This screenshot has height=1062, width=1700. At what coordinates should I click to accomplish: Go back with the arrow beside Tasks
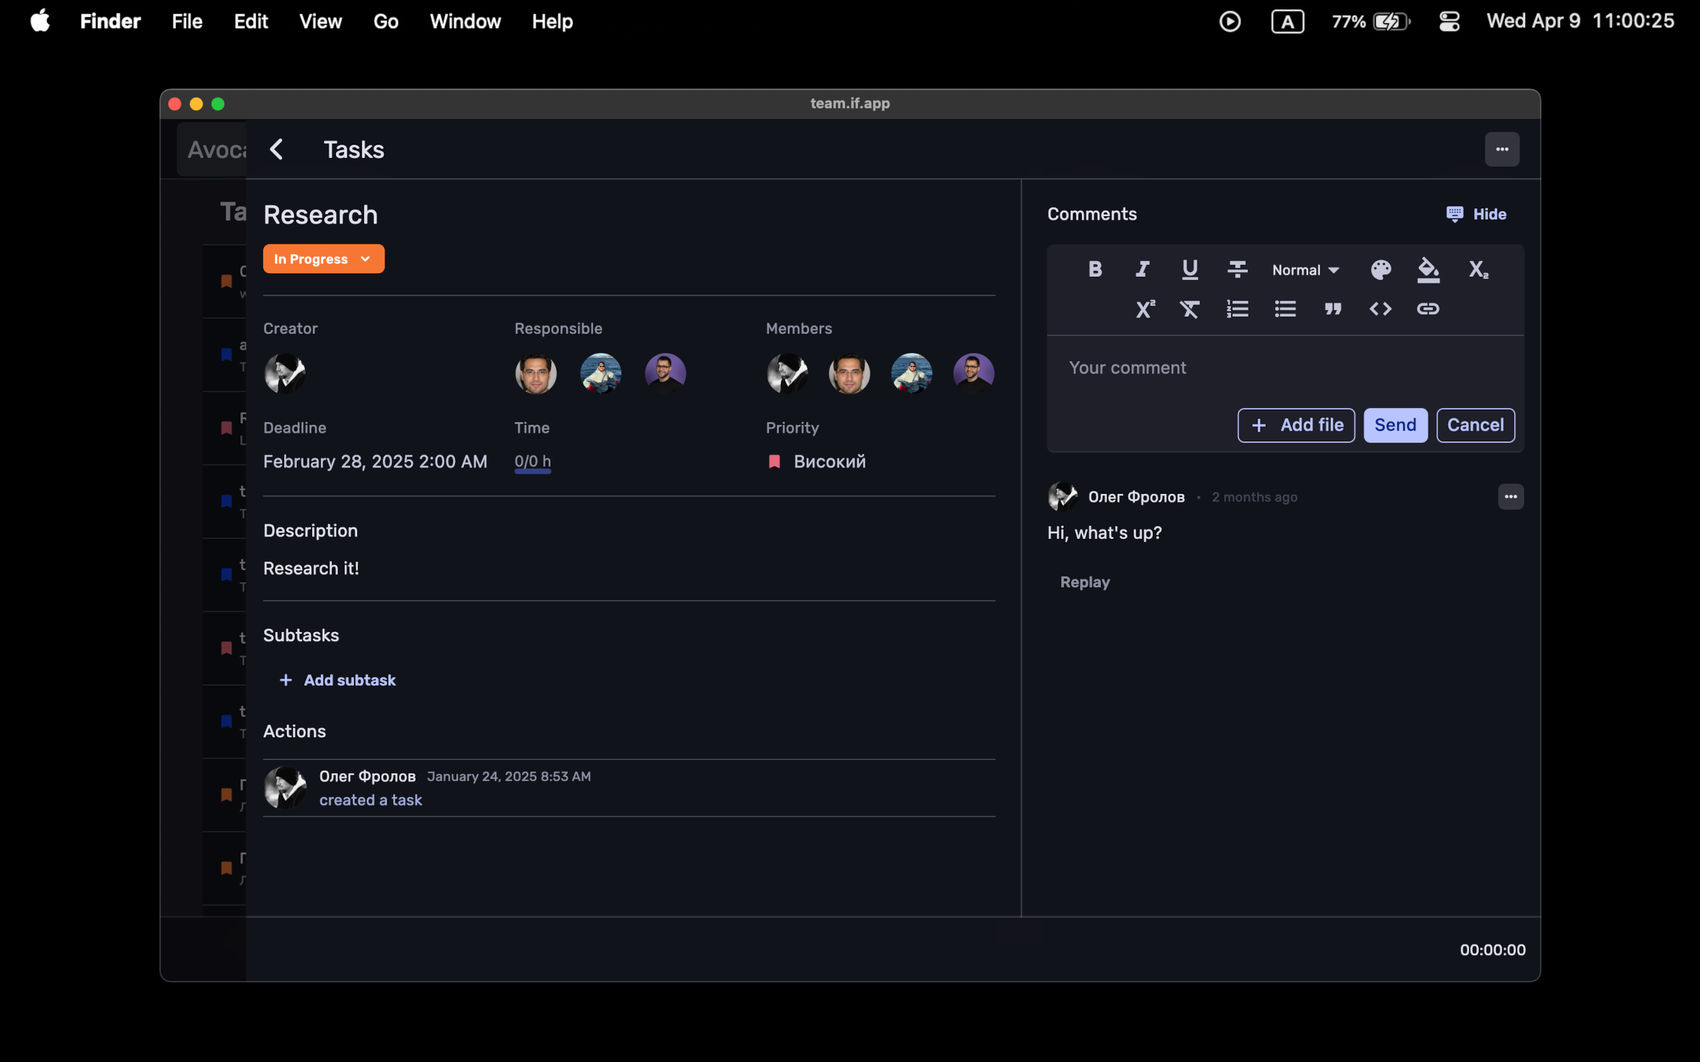click(277, 149)
